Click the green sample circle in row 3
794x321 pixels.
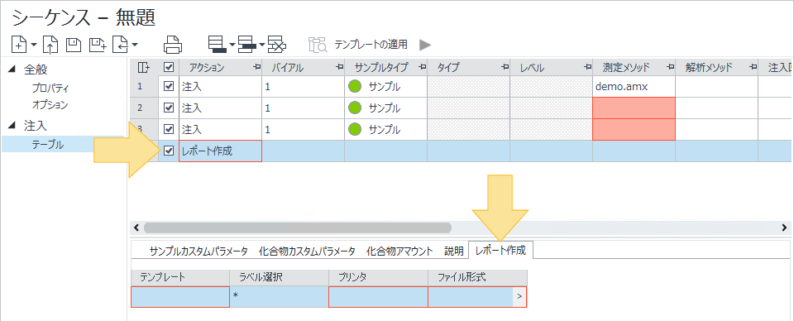coord(355,129)
